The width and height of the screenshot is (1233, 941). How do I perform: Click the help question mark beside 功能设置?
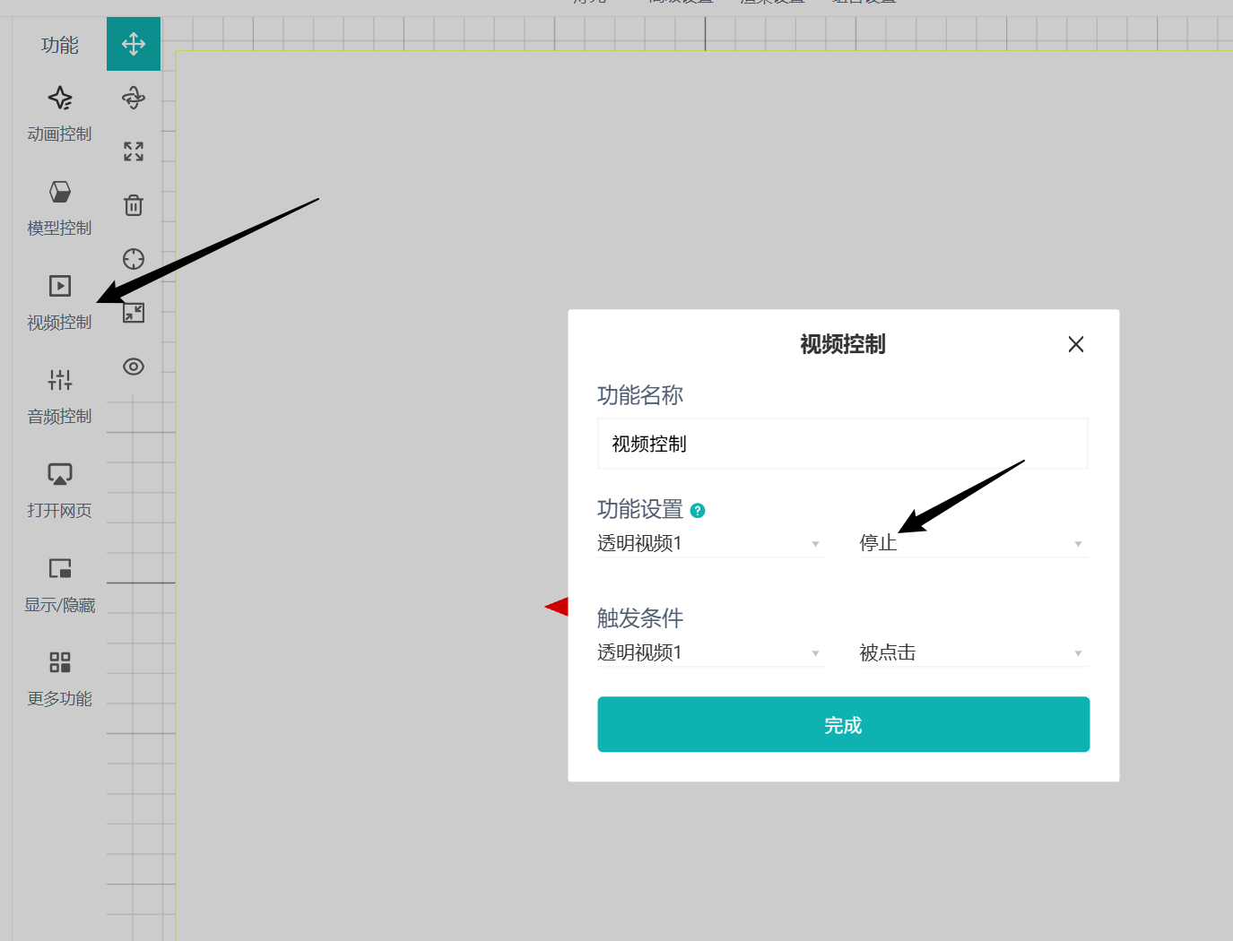(698, 511)
